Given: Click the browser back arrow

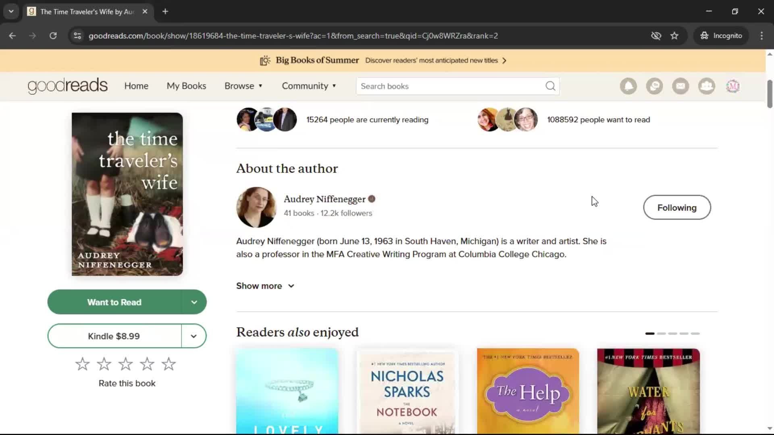Looking at the screenshot, I should click(12, 36).
